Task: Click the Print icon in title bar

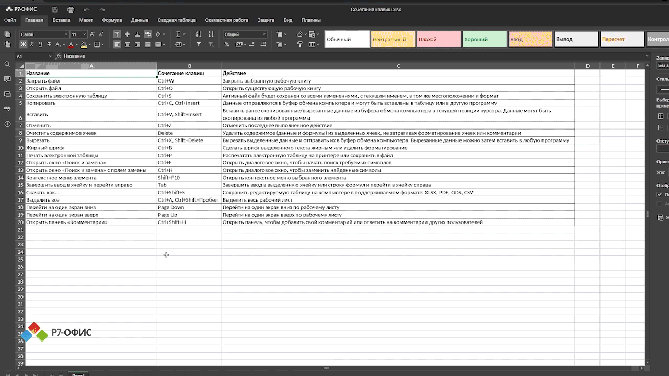Action: [x=71, y=10]
